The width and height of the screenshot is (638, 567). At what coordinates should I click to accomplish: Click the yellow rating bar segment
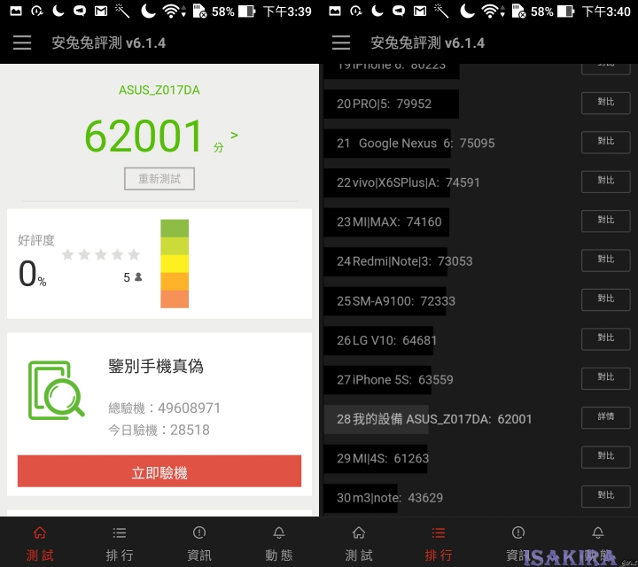[x=175, y=264]
